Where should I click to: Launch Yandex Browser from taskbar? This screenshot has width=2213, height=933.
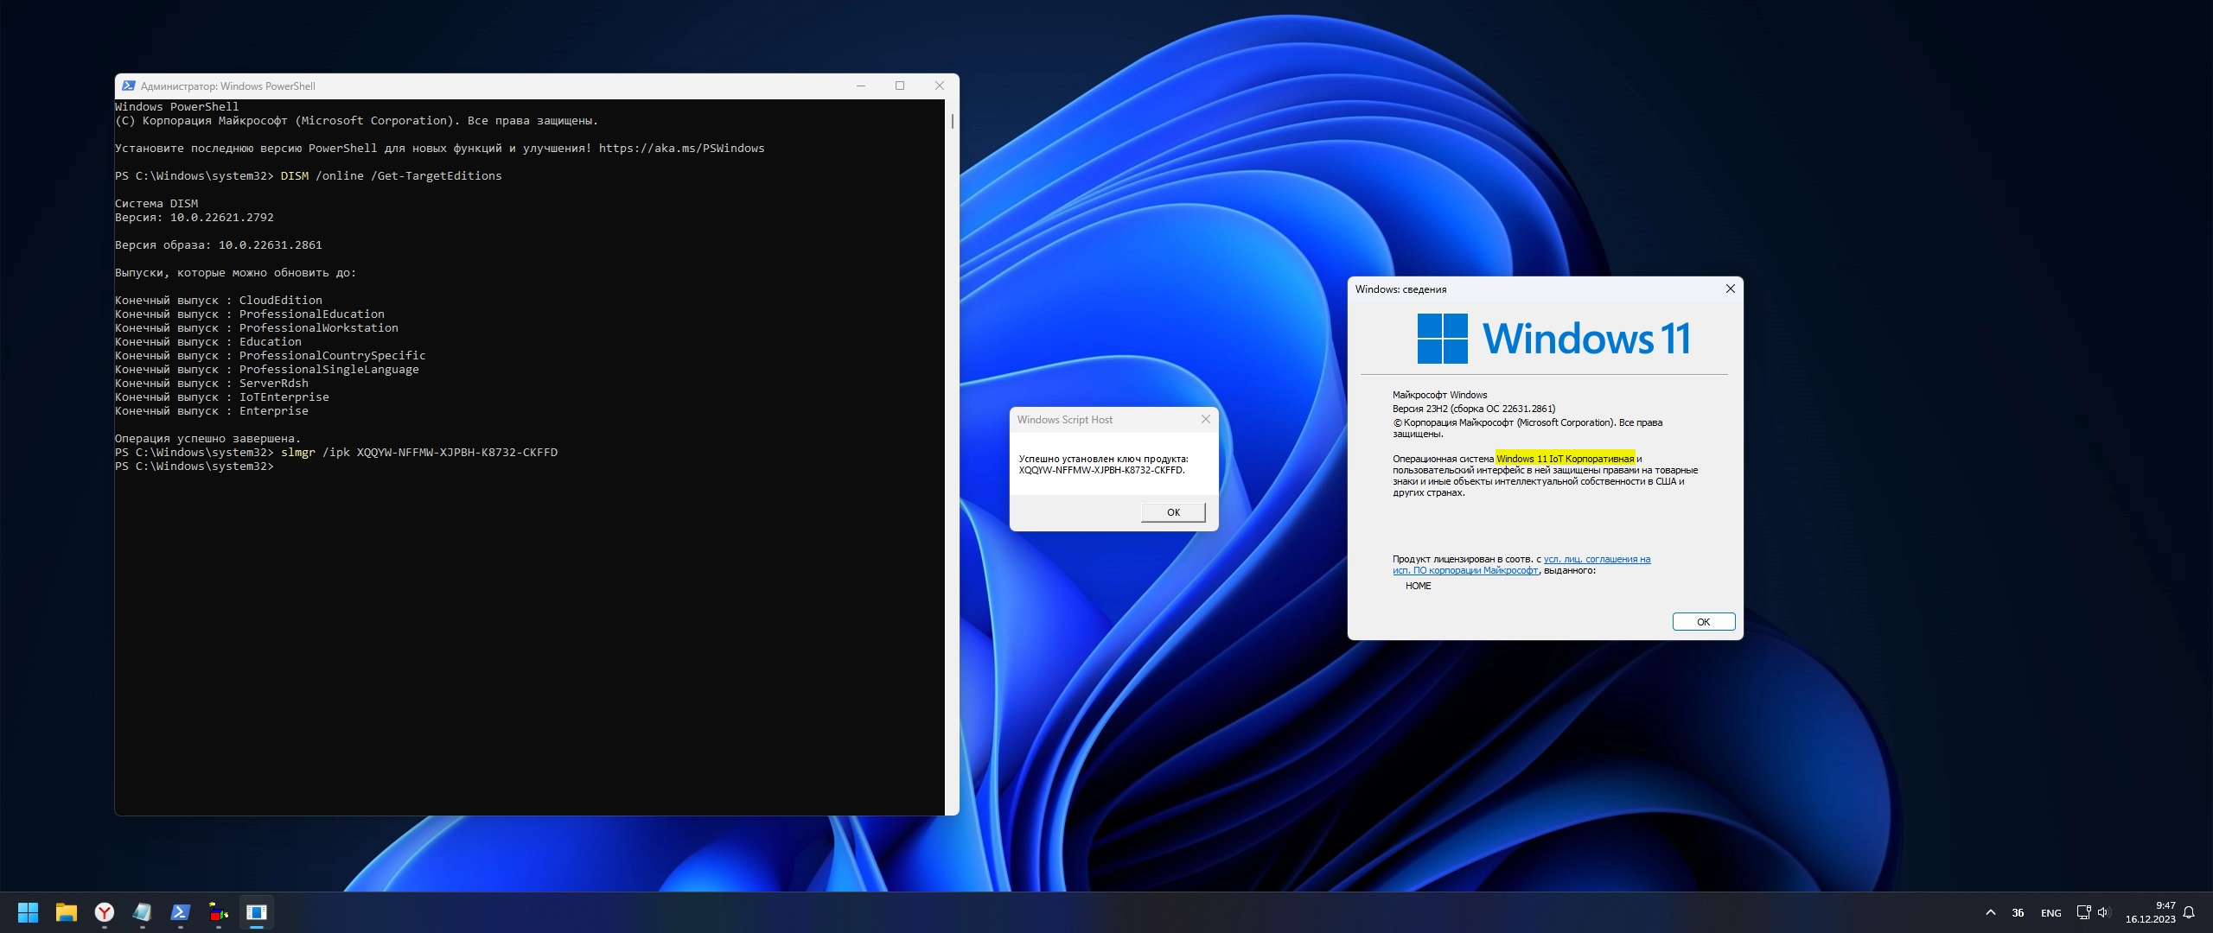(105, 912)
